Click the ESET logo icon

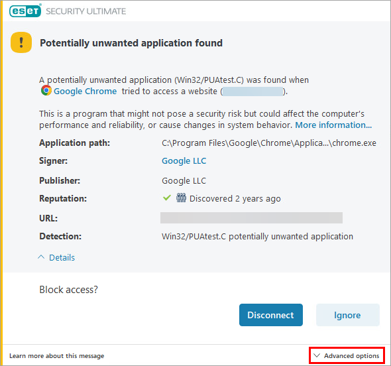25,11
